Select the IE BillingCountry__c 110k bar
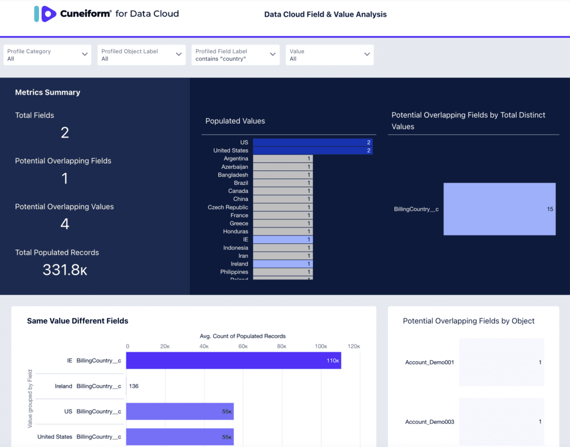The image size is (570, 447). [x=233, y=361]
